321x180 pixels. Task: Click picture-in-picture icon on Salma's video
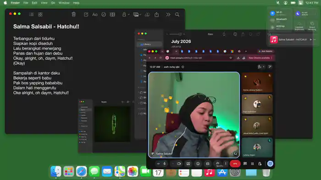click(x=235, y=153)
